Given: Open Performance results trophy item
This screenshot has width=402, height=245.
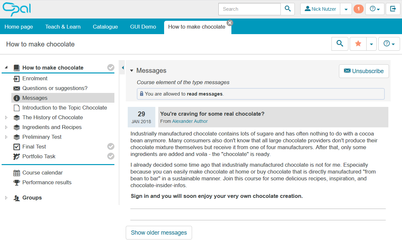Looking at the screenshot, I should [46, 182].
